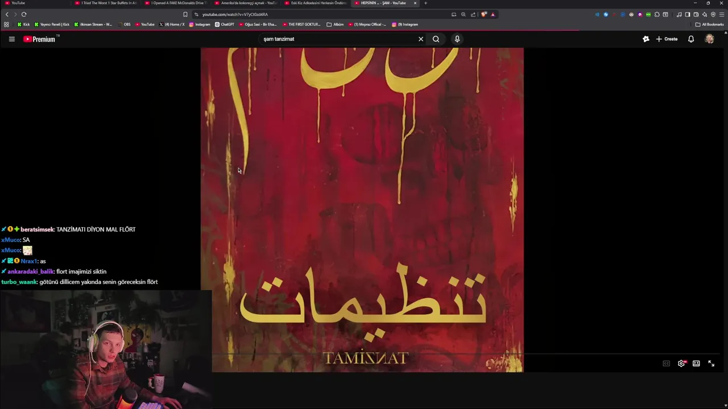Open the 'YouTube' bookmark

coord(145,24)
